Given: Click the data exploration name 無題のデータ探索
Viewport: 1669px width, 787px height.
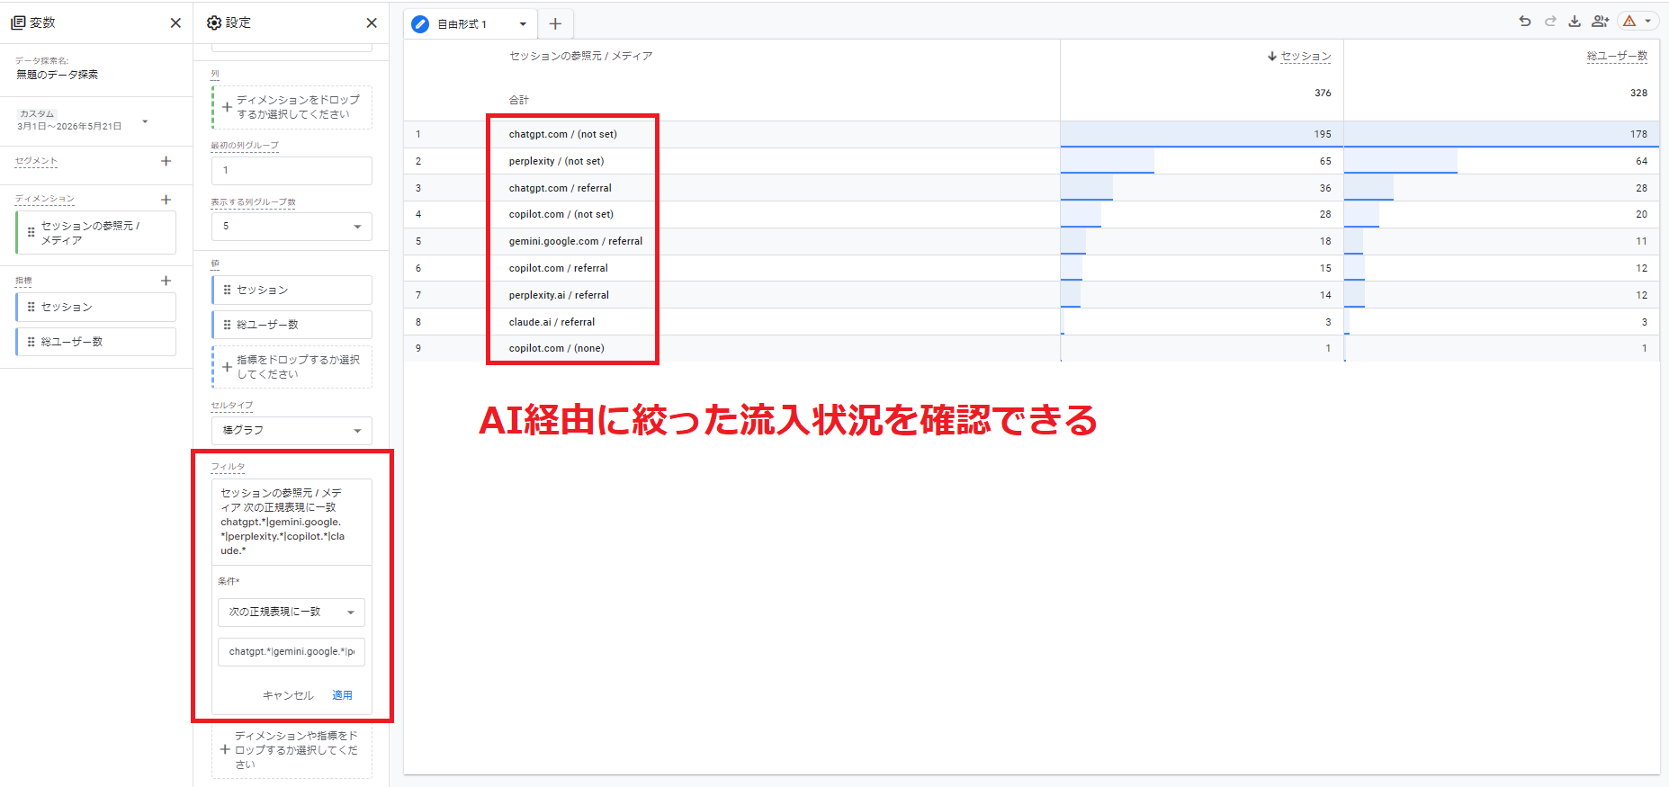Looking at the screenshot, I should click(58, 75).
